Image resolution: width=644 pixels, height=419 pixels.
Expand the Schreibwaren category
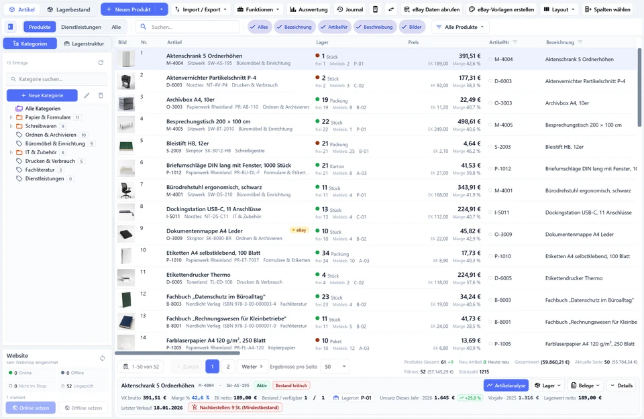pyautogui.click(x=11, y=126)
